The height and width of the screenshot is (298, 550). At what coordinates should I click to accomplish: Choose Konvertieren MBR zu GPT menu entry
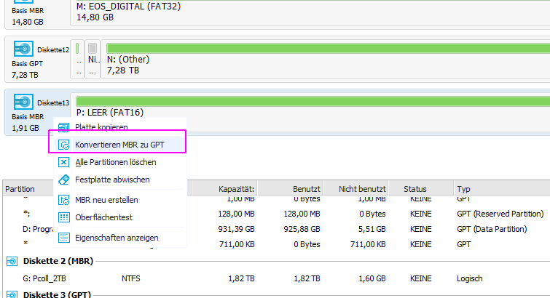coord(119,145)
